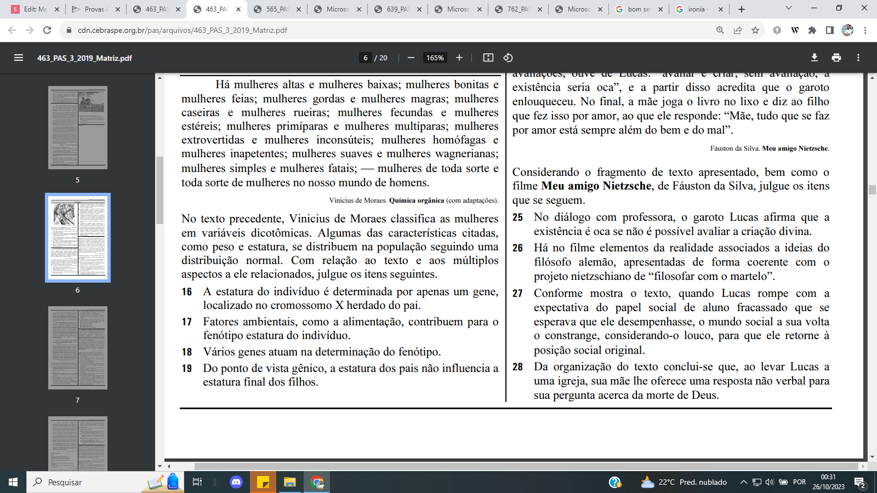Image resolution: width=877 pixels, height=493 pixels.
Task: Switch input language POR
Action: tap(799, 482)
